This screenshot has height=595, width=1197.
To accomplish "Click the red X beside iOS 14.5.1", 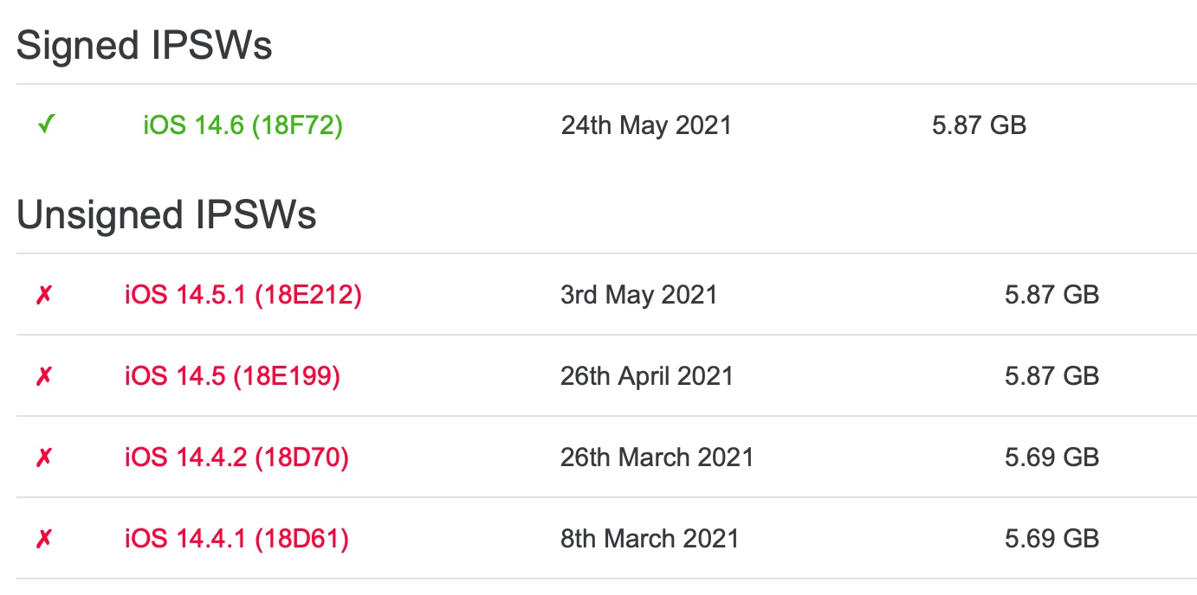I will pos(44,295).
